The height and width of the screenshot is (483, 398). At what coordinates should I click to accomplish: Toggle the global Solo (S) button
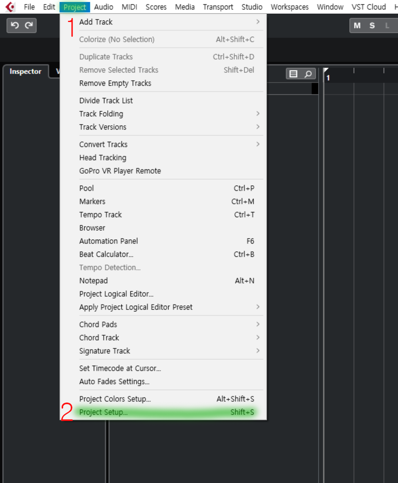click(x=372, y=26)
